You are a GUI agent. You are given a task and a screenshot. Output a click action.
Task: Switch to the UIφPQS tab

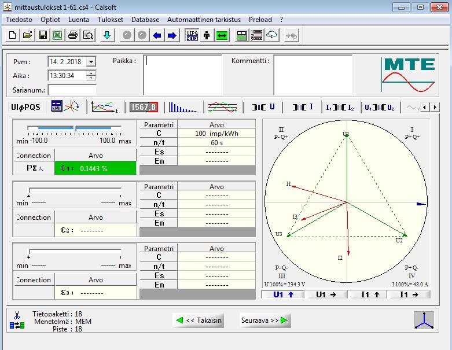tap(26, 107)
